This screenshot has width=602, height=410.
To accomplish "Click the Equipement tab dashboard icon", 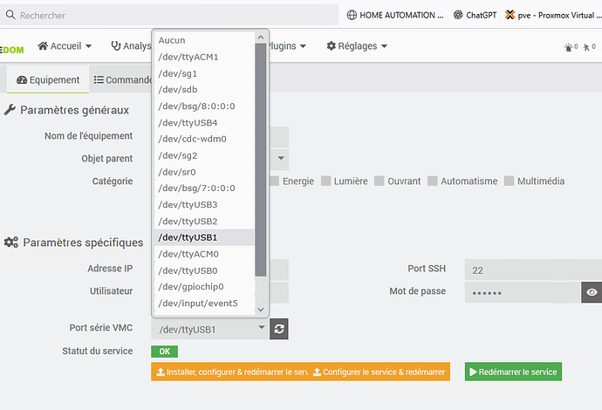I will click(x=22, y=80).
